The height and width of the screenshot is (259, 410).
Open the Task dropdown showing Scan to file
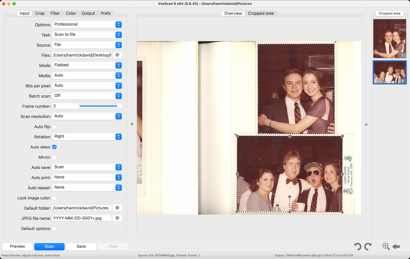87,35
